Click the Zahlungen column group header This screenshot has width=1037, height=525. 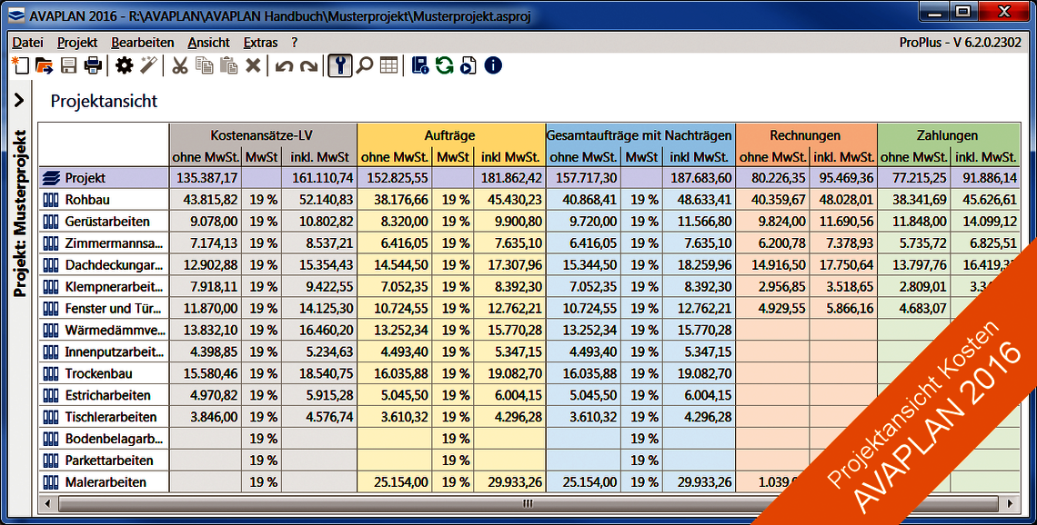pos(948,135)
